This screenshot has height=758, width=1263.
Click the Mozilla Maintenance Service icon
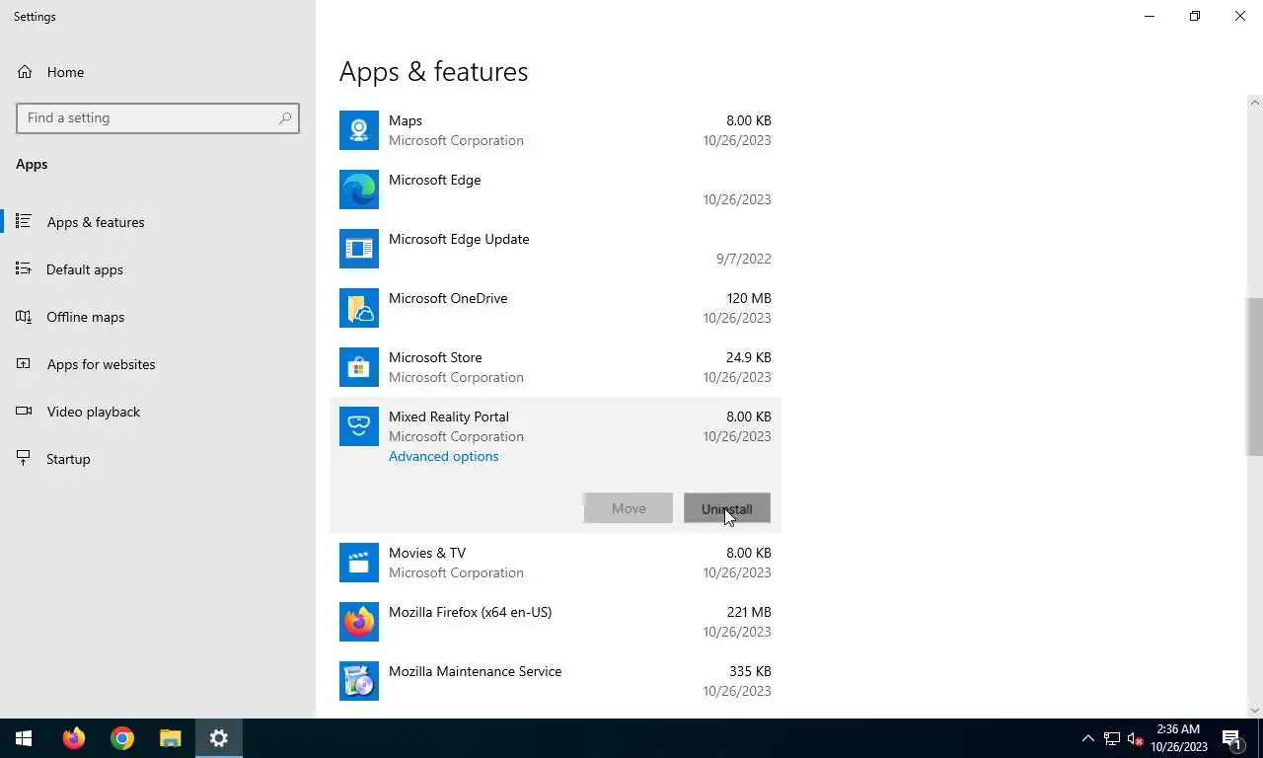coord(359,681)
